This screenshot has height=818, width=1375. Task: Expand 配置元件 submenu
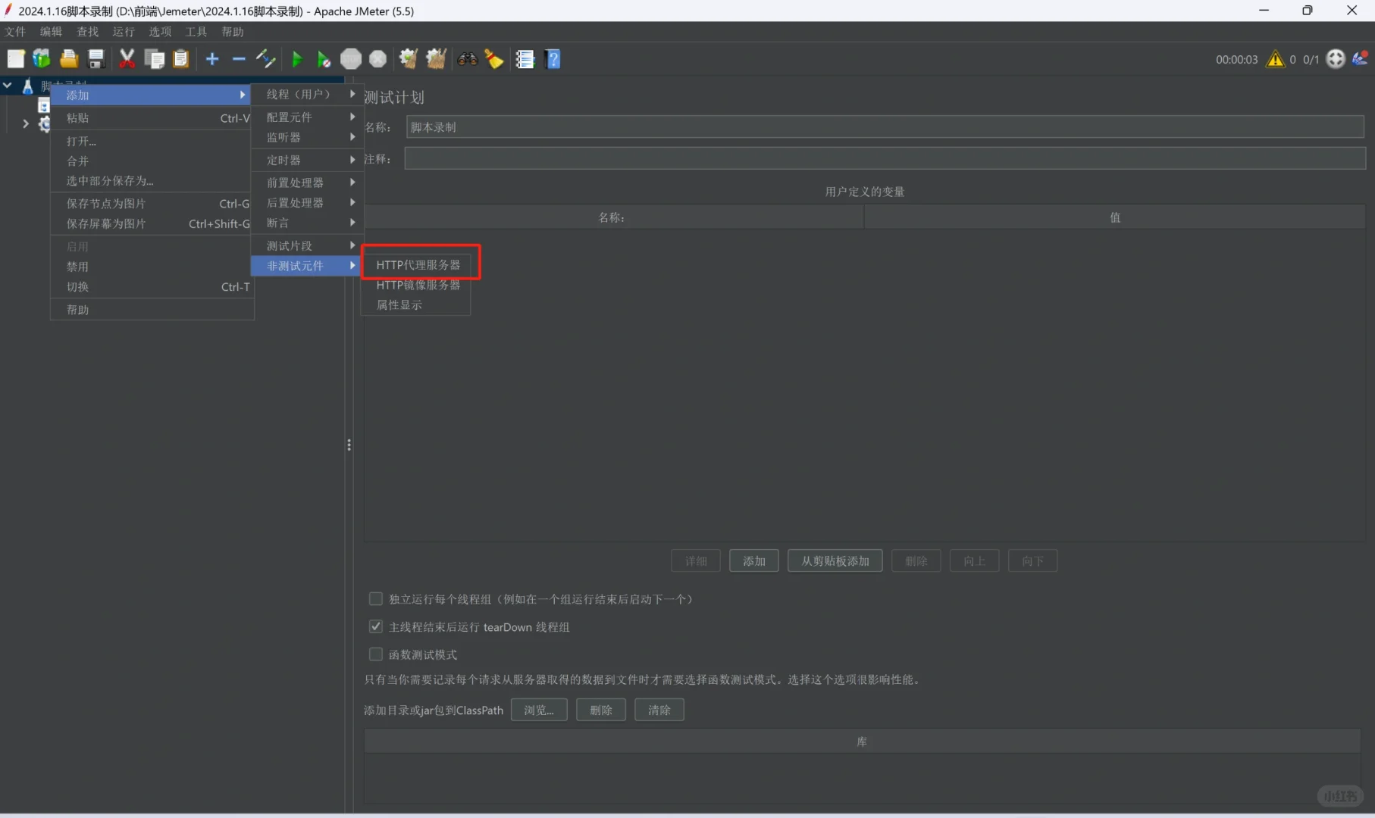(x=307, y=117)
